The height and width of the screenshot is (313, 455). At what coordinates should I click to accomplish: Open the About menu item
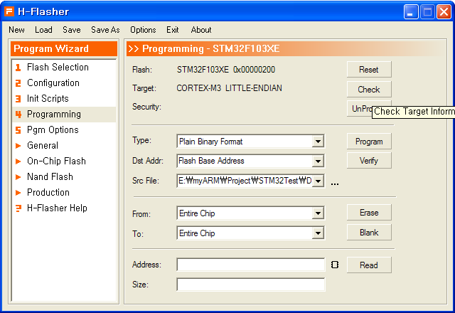(x=201, y=30)
